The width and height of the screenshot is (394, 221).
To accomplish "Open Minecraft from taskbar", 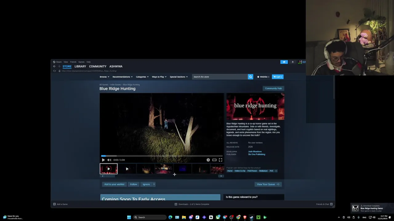I will 258,217.
